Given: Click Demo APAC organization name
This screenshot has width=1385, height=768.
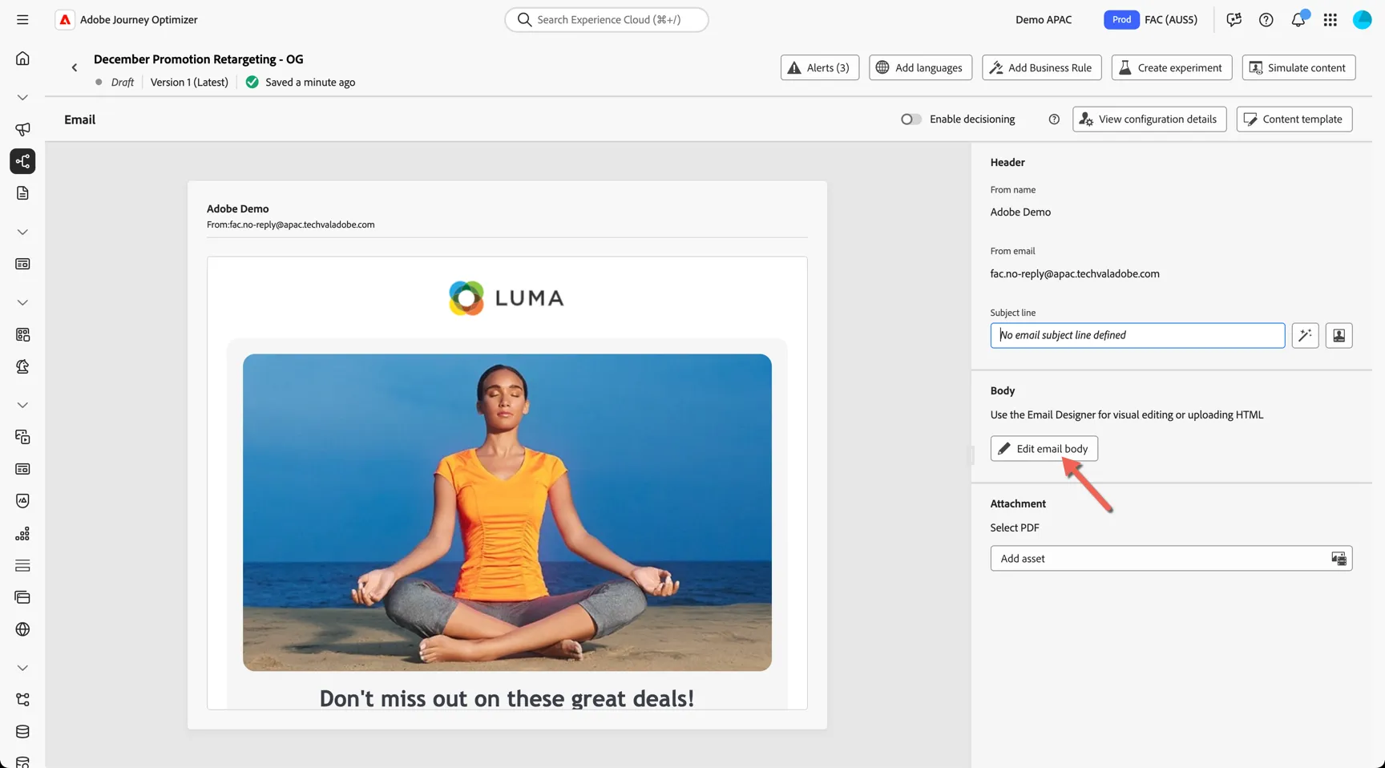Looking at the screenshot, I should 1044,20.
